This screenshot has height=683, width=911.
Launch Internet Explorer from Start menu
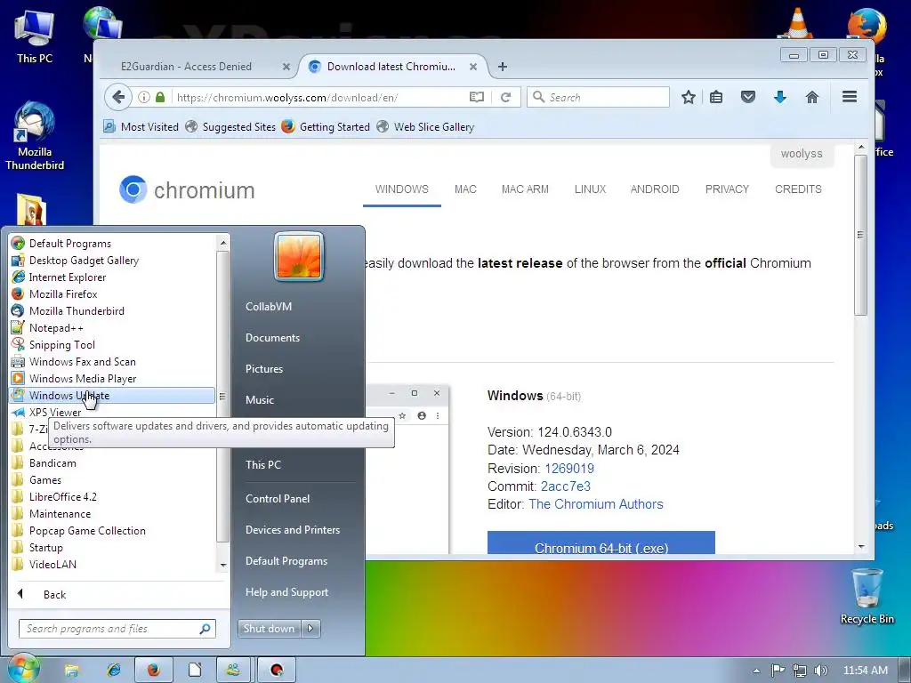pyautogui.click(x=112, y=277)
